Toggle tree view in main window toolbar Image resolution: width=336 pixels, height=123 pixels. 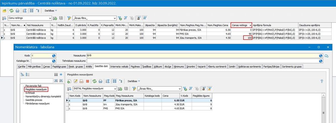pos(38,10)
